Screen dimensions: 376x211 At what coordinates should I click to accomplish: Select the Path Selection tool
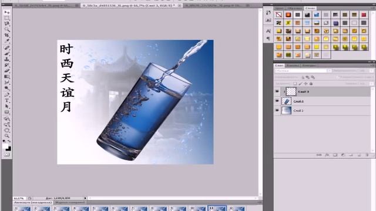(x=7, y=106)
